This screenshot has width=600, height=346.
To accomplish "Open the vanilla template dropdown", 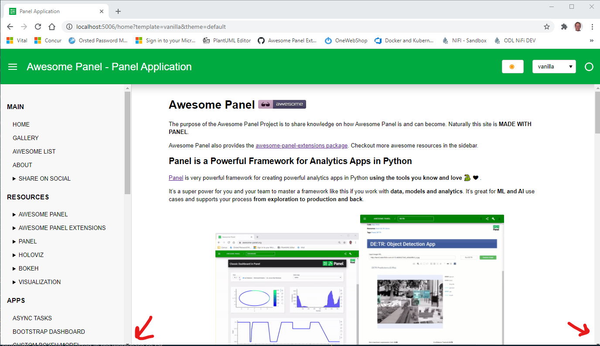I will [554, 66].
